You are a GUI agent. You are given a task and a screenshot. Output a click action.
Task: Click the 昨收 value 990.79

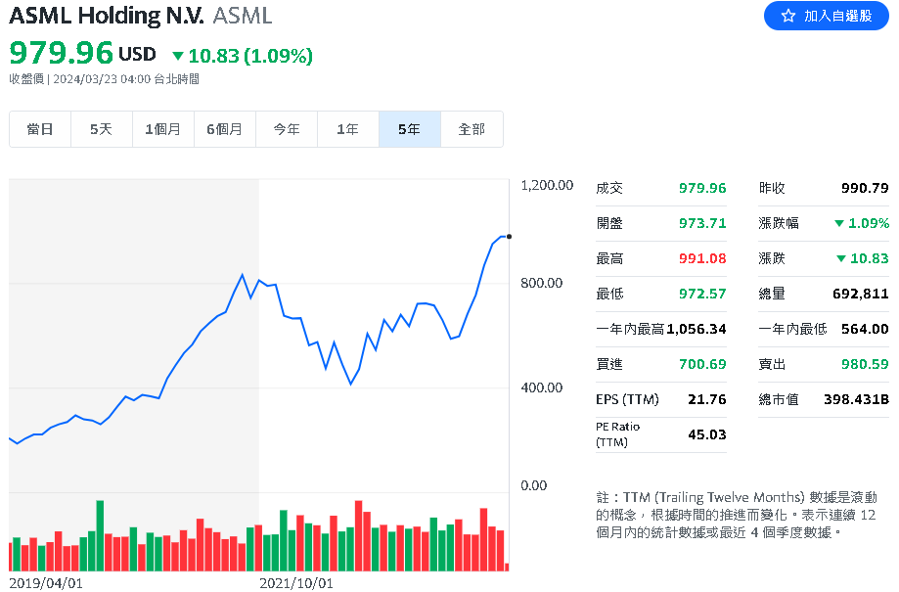click(865, 188)
